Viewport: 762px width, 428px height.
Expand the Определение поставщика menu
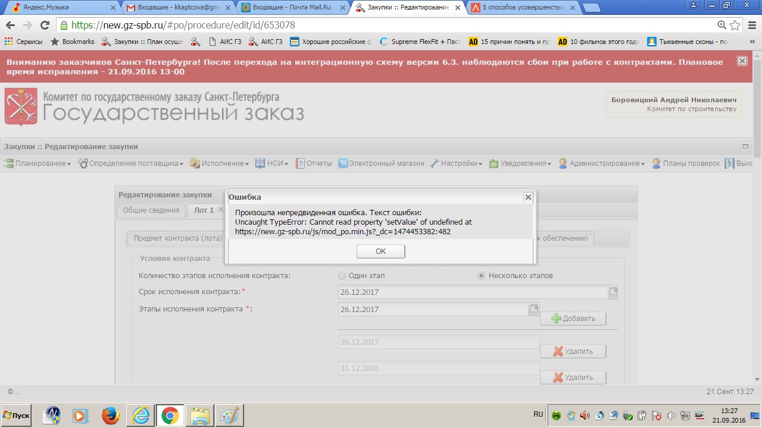[x=131, y=163]
